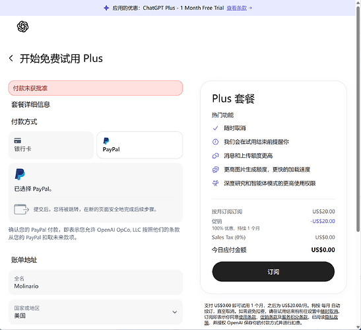Click the 账单地址 heading
The width and height of the screenshot is (361, 330).
[x=24, y=260]
